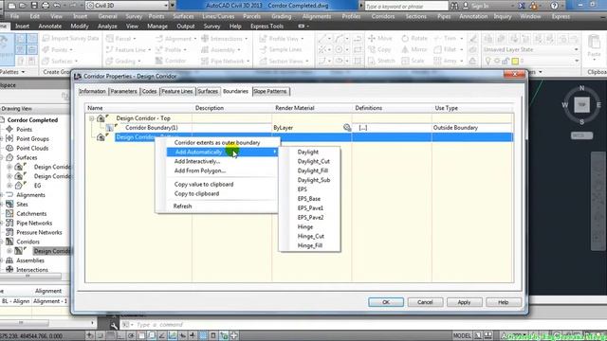Screen dimensions: 607x341
Task: Click the layer color yellow swatch
Action: click(515, 61)
